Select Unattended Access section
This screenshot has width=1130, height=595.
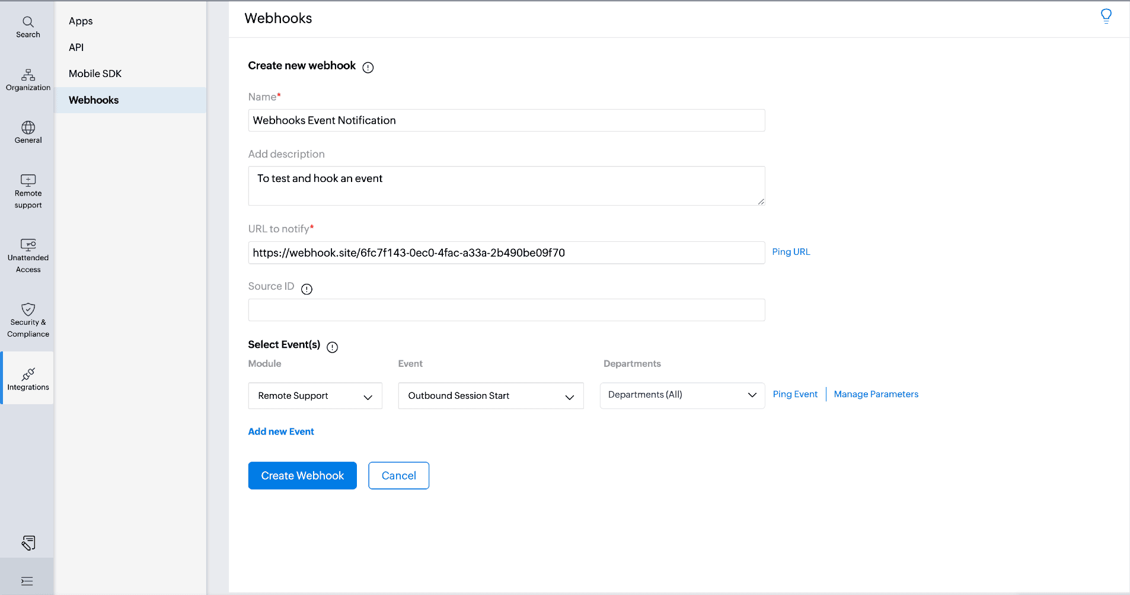pos(28,256)
